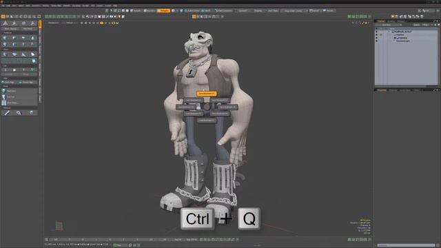
Task: Click the center circle of the pie menu
Action: tap(207, 107)
